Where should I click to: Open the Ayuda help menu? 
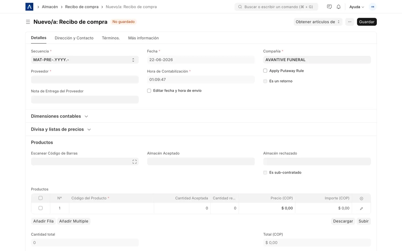[x=357, y=7]
